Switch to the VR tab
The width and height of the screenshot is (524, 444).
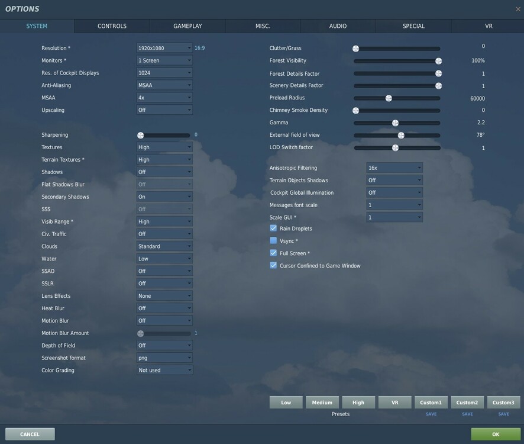pyautogui.click(x=488, y=25)
